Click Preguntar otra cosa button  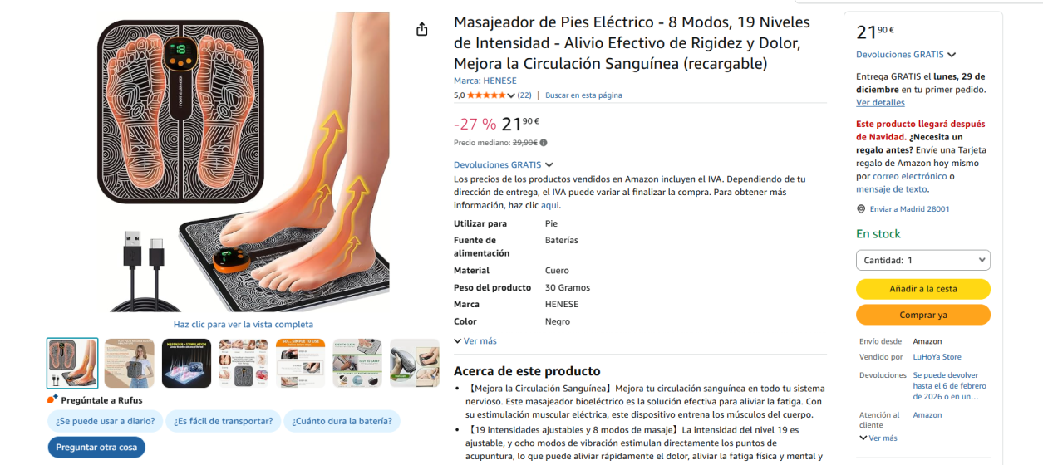96,448
